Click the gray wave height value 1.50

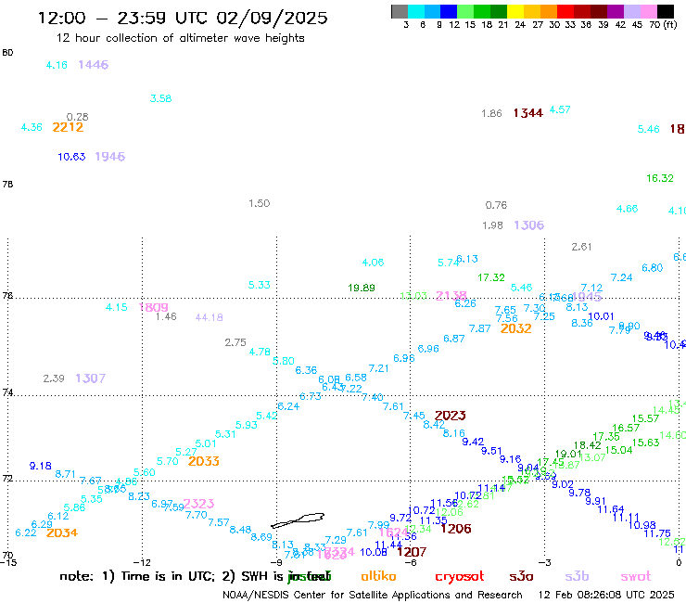tap(259, 203)
